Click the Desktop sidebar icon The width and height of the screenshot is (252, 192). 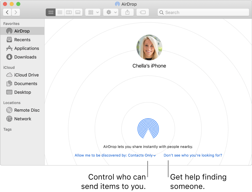point(9,92)
